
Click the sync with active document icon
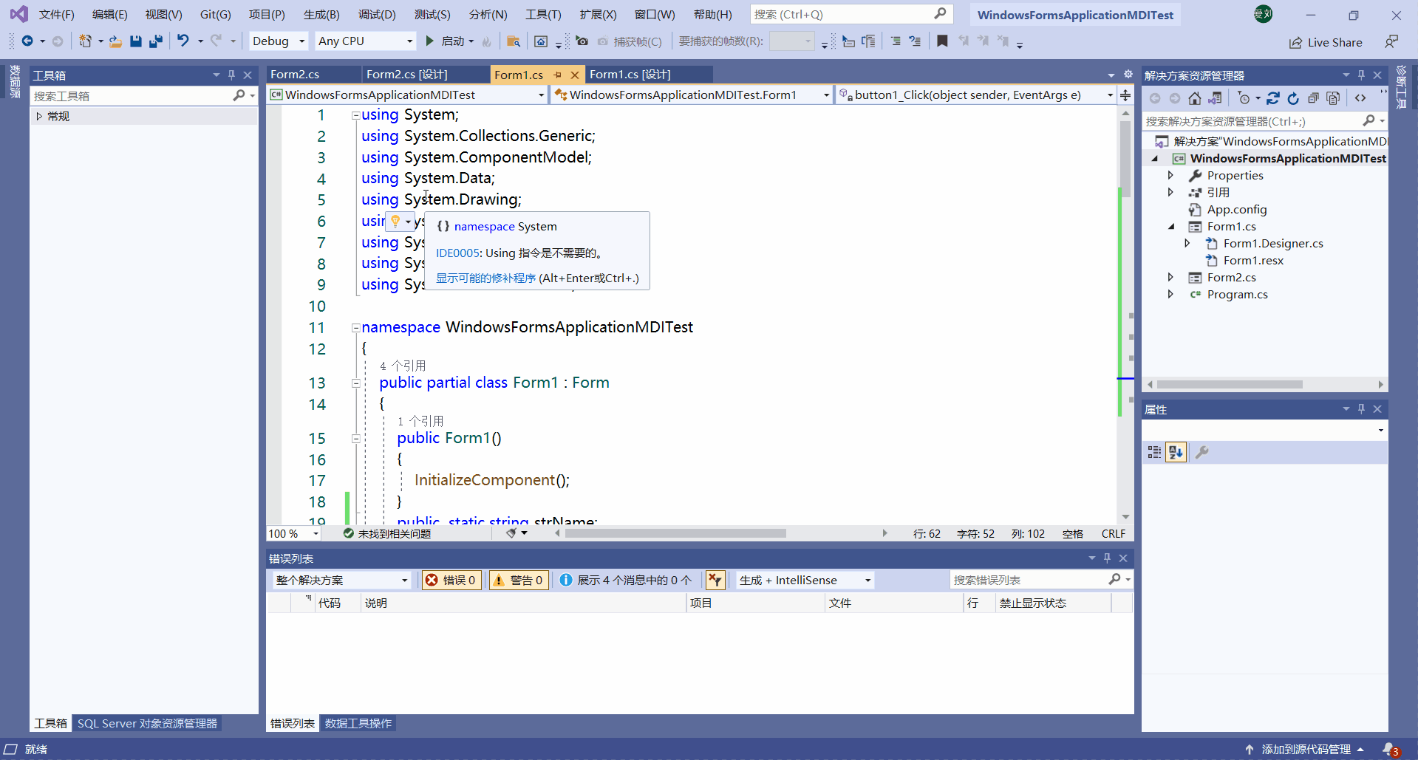coord(1272,98)
